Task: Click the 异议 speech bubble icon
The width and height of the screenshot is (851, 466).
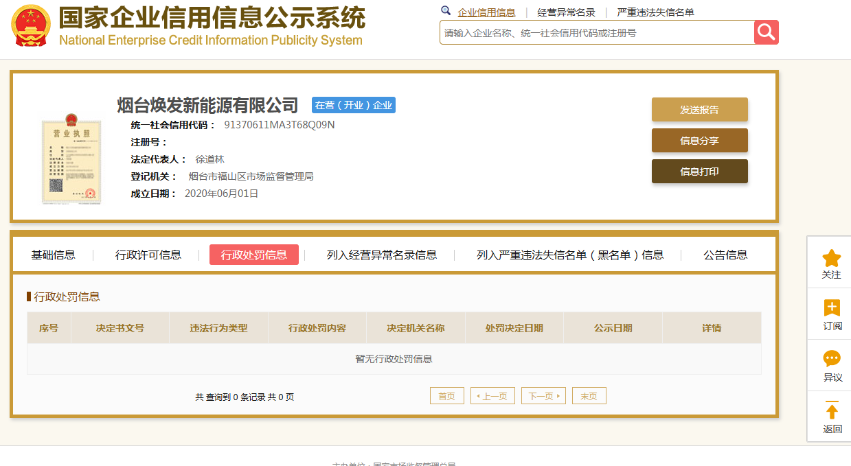Action: (832, 359)
